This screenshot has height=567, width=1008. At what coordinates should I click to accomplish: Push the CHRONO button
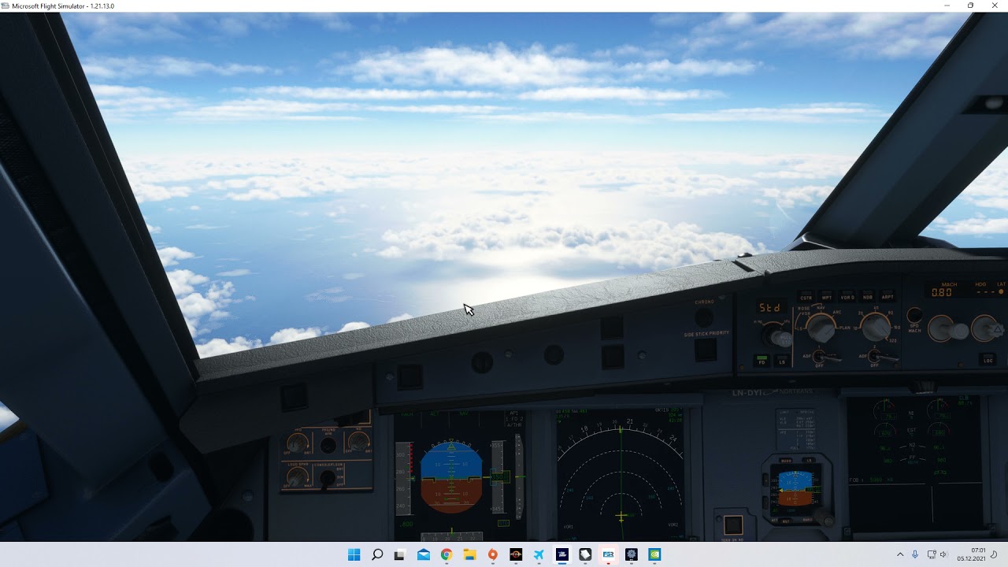click(704, 317)
